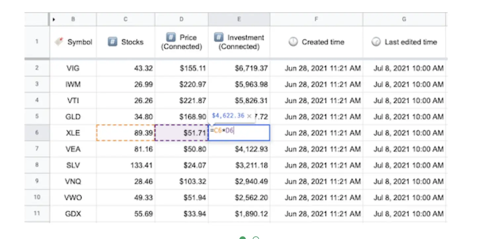Switch to the second carousel dot
This screenshot has width=480, height=239.
click(256, 238)
